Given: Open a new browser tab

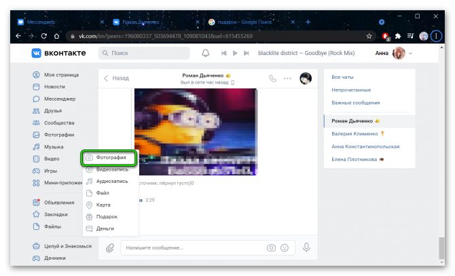Looking at the screenshot, I should (x=308, y=22).
